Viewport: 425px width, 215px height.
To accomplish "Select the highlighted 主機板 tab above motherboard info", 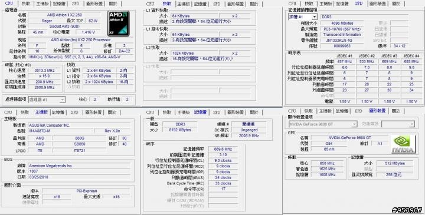I will (x=41, y=112).
